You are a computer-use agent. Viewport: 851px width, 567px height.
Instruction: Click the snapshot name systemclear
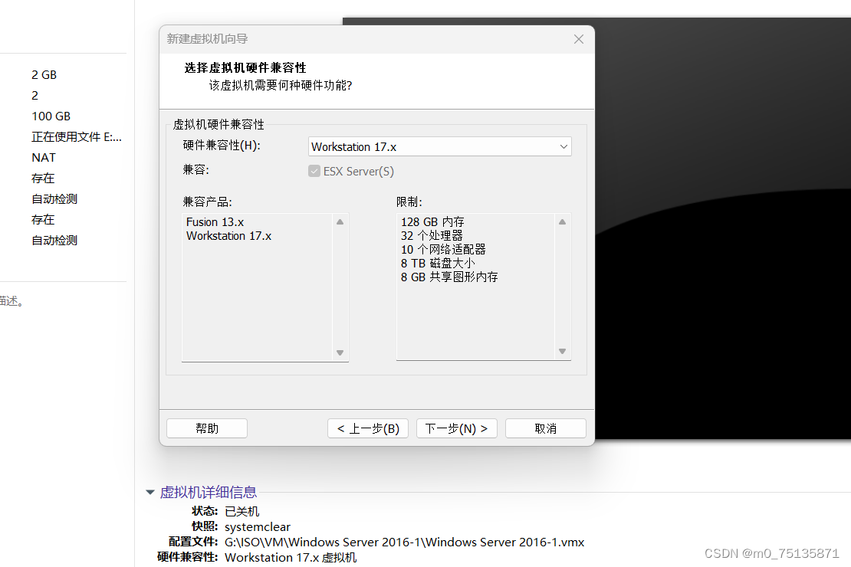[x=257, y=526]
